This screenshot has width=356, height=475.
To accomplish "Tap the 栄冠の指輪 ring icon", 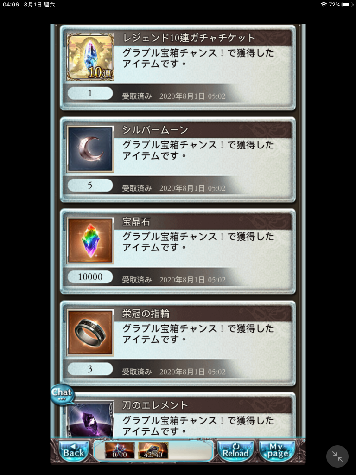I will (x=90, y=333).
